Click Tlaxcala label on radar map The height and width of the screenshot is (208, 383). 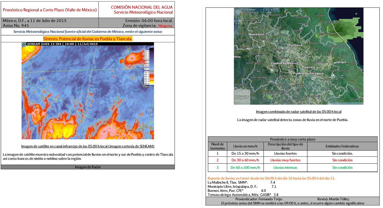tap(308, 68)
